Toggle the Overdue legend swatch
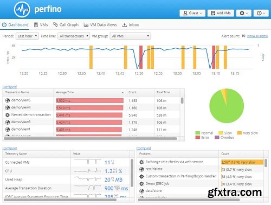The image size is (271, 205). pos(217,137)
